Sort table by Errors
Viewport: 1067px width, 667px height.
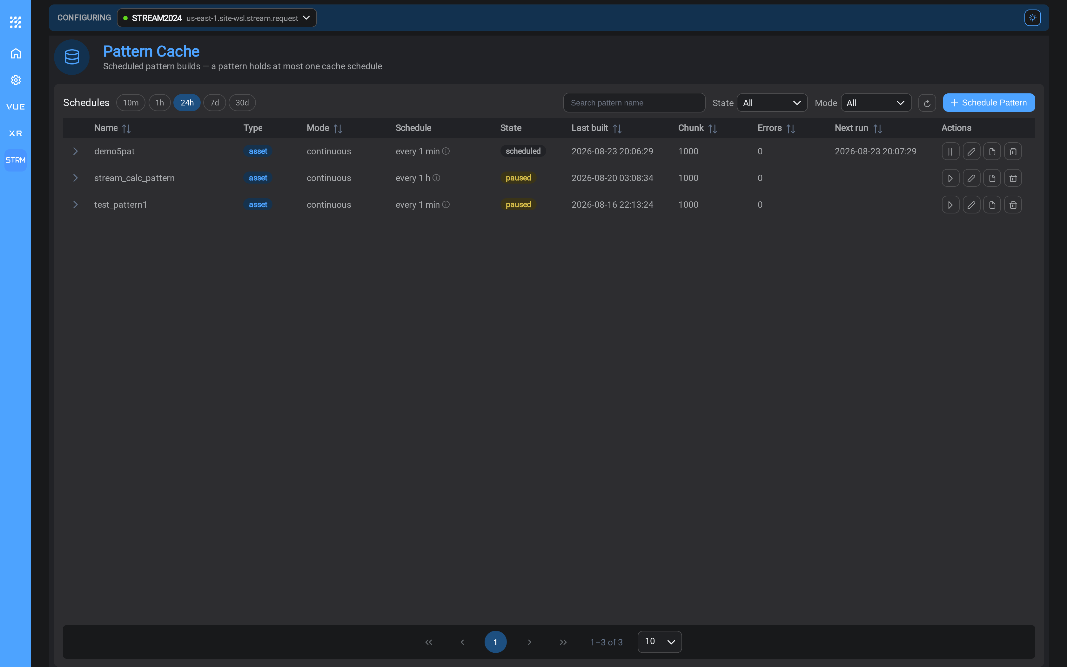pyautogui.click(x=790, y=128)
